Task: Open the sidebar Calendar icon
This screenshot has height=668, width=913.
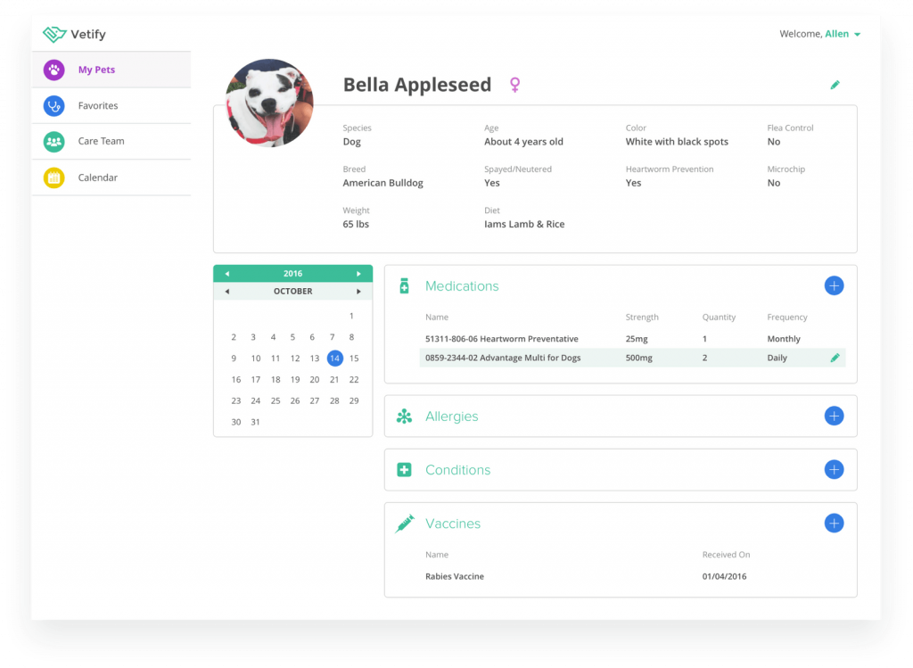Action: 53,177
